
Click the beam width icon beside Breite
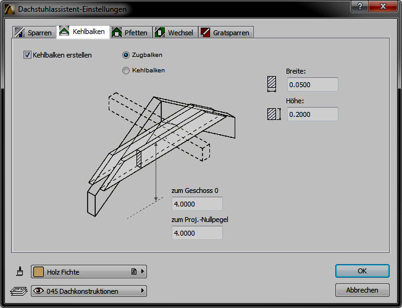point(272,84)
